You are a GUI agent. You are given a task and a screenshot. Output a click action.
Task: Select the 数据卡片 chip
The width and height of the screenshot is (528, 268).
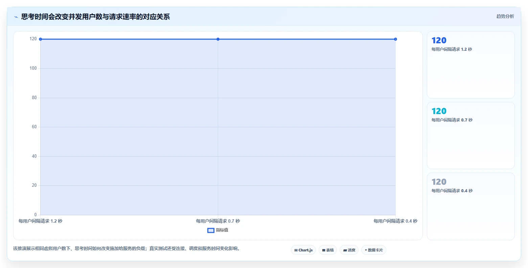(374, 250)
